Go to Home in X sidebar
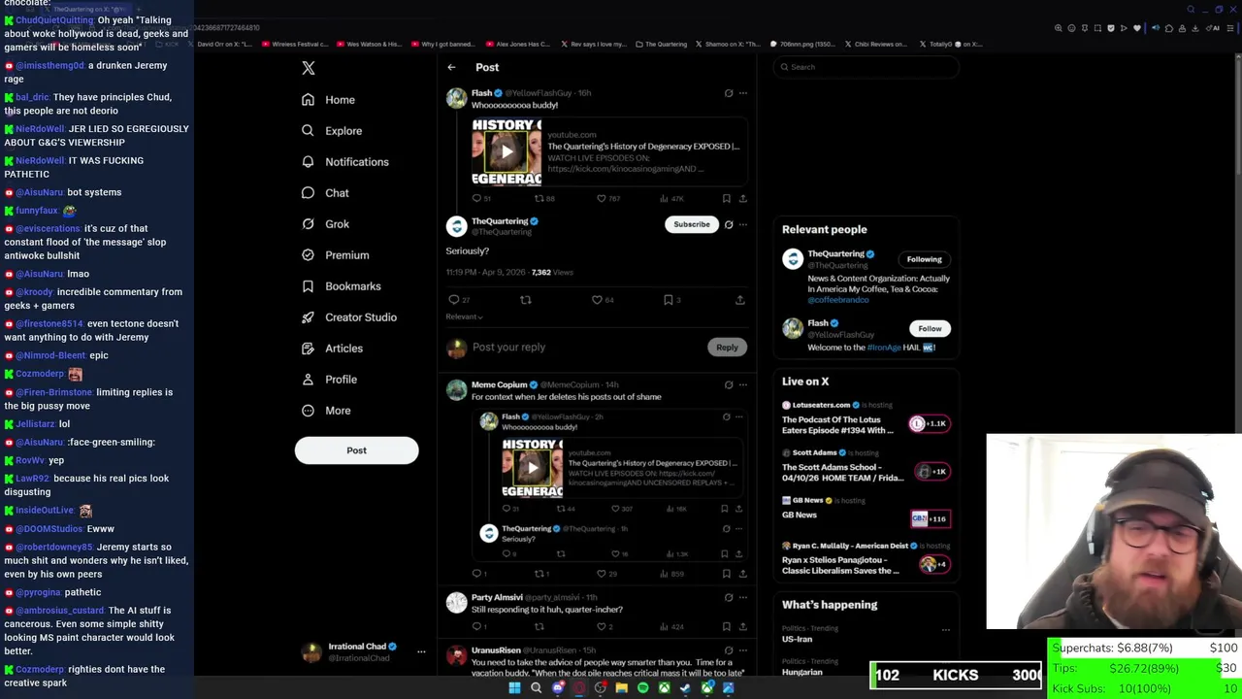This screenshot has width=1242, height=699. tap(328, 100)
